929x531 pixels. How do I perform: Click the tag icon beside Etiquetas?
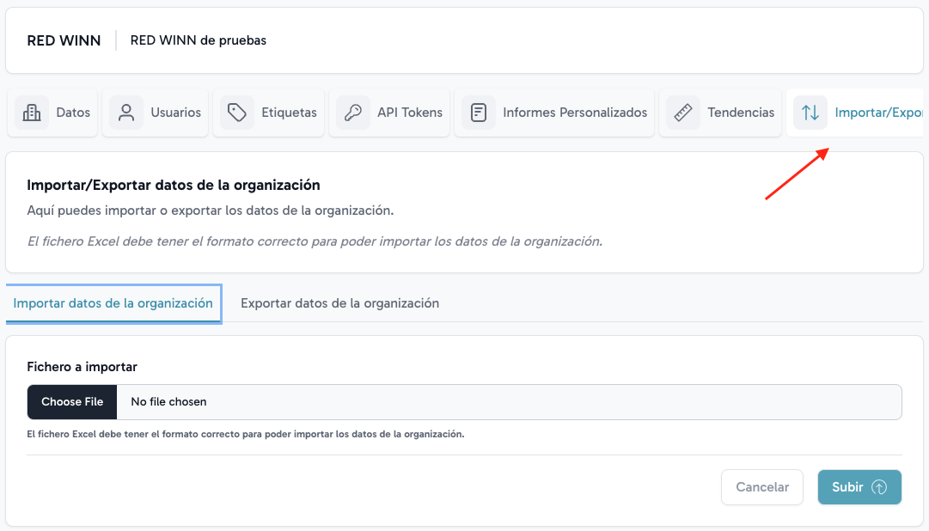click(237, 113)
